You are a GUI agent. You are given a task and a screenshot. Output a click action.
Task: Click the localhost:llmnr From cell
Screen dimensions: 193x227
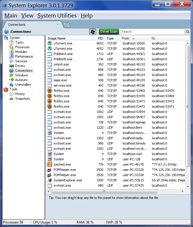tap(132, 128)
